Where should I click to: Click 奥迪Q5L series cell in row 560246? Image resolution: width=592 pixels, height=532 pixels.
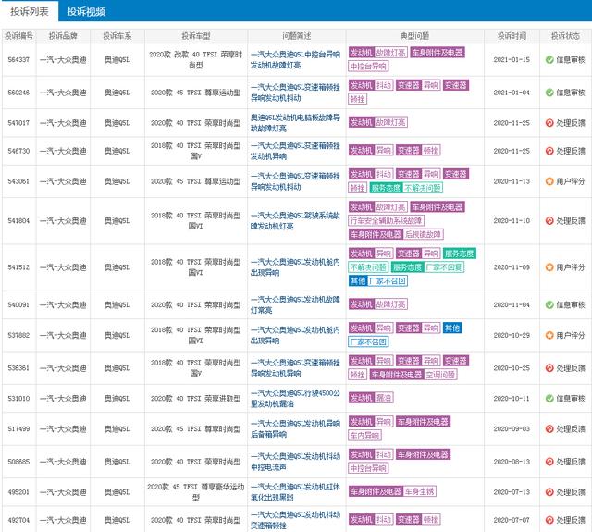[117, 93]
